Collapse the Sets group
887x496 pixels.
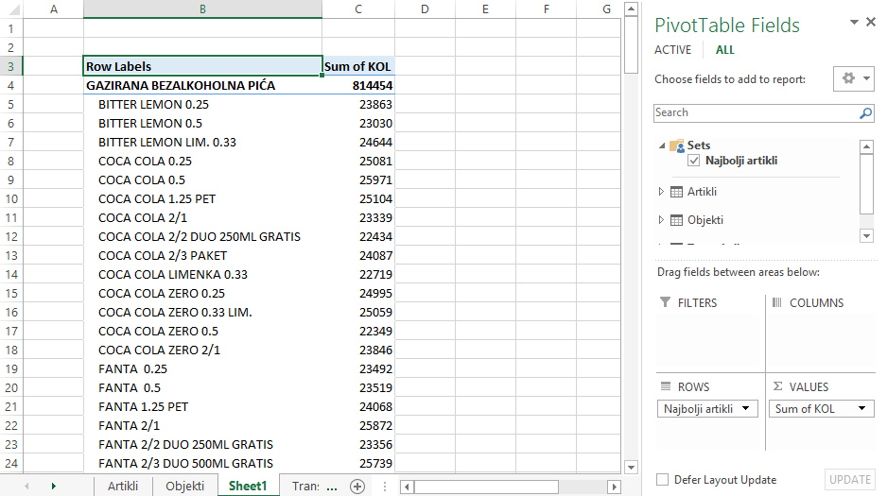[661, 145]
